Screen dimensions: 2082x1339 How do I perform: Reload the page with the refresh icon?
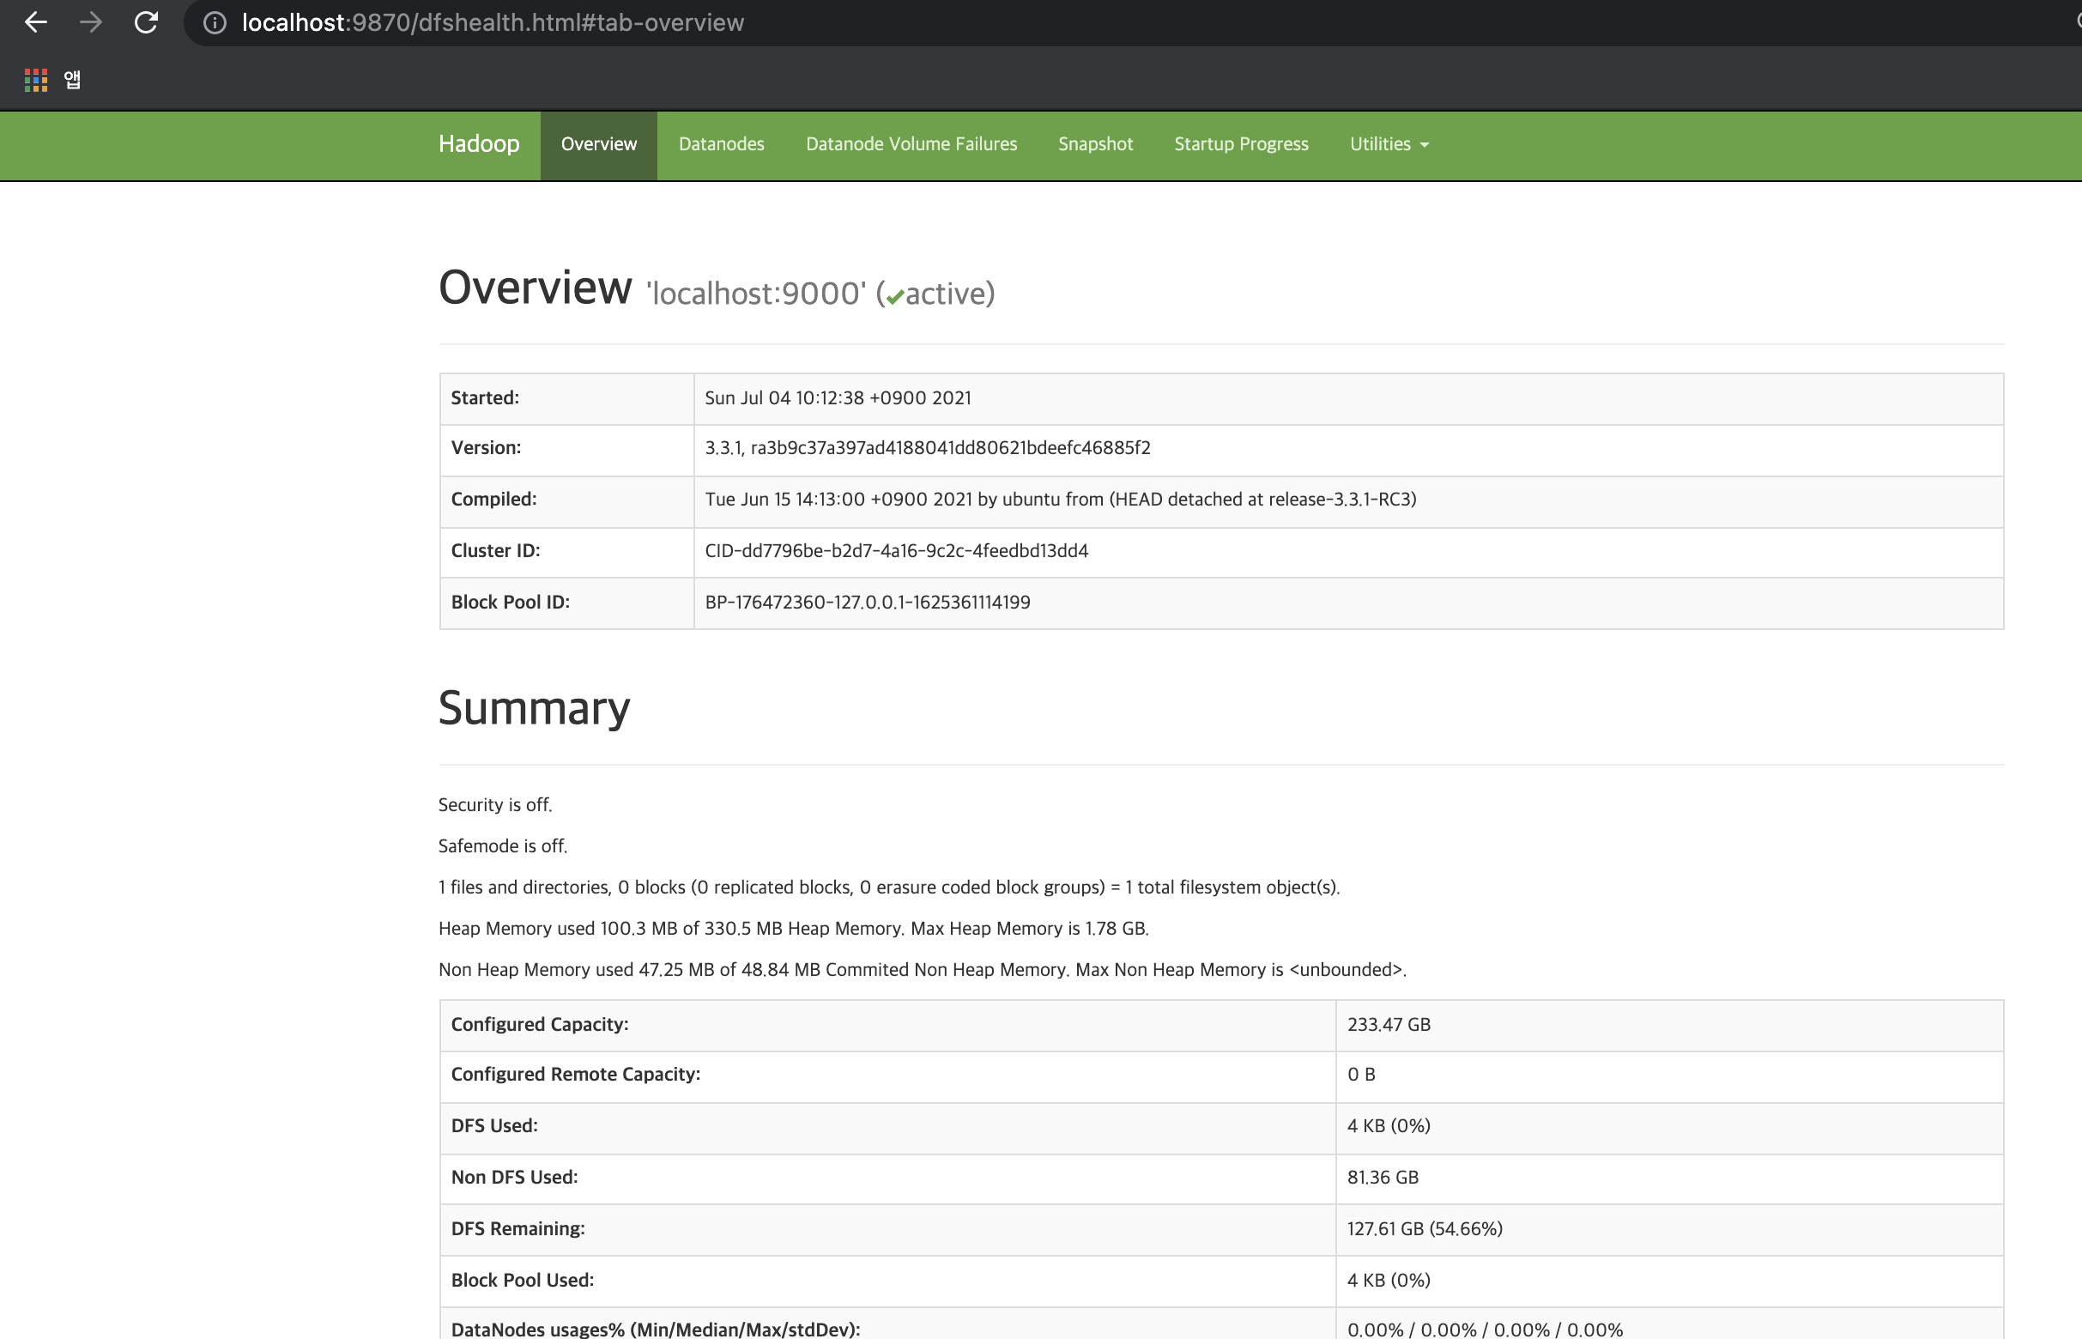coord(146,22)
